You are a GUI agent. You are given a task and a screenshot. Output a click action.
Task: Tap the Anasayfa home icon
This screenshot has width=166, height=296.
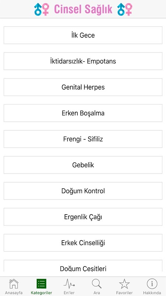click(14, 284)
